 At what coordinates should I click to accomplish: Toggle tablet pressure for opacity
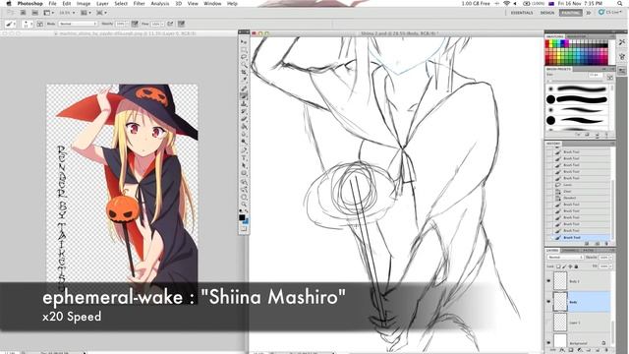point(135,24)
